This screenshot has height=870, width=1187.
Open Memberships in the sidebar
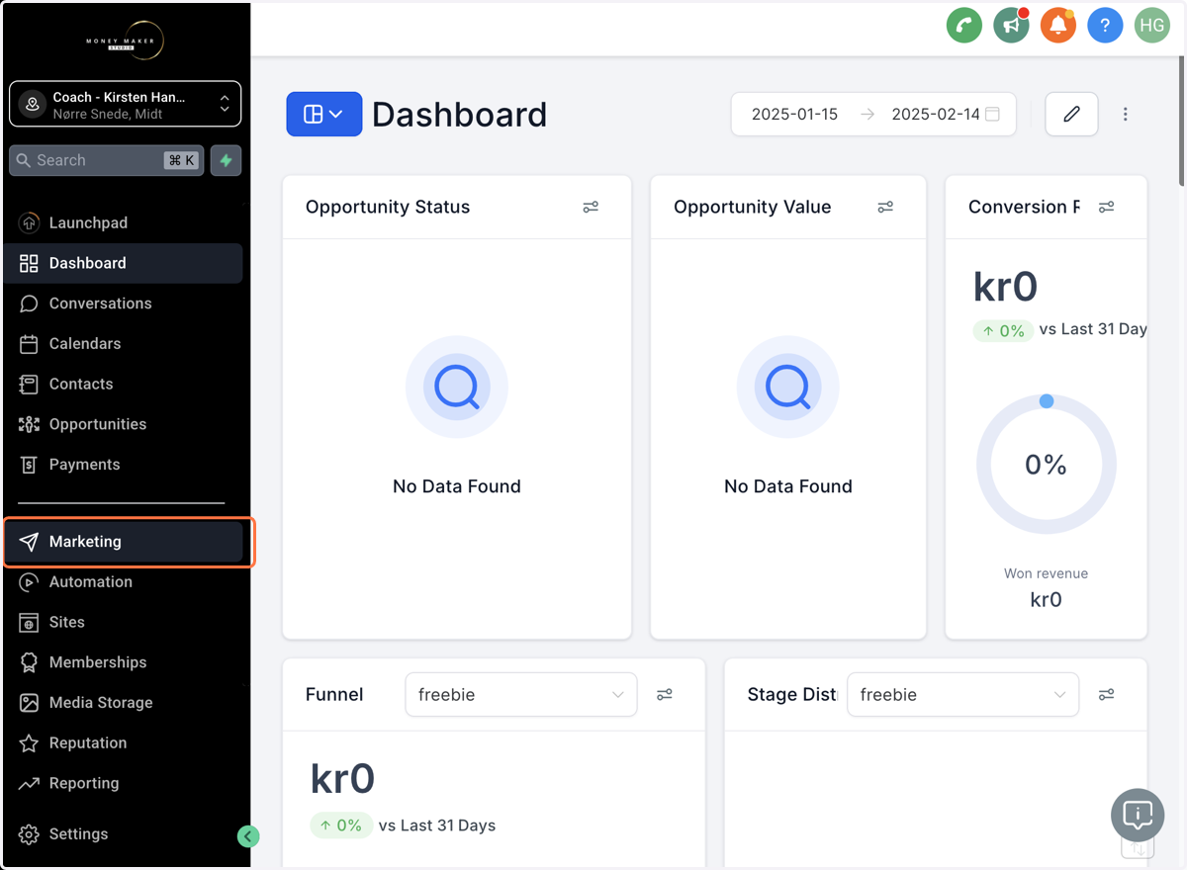(125, 662)
